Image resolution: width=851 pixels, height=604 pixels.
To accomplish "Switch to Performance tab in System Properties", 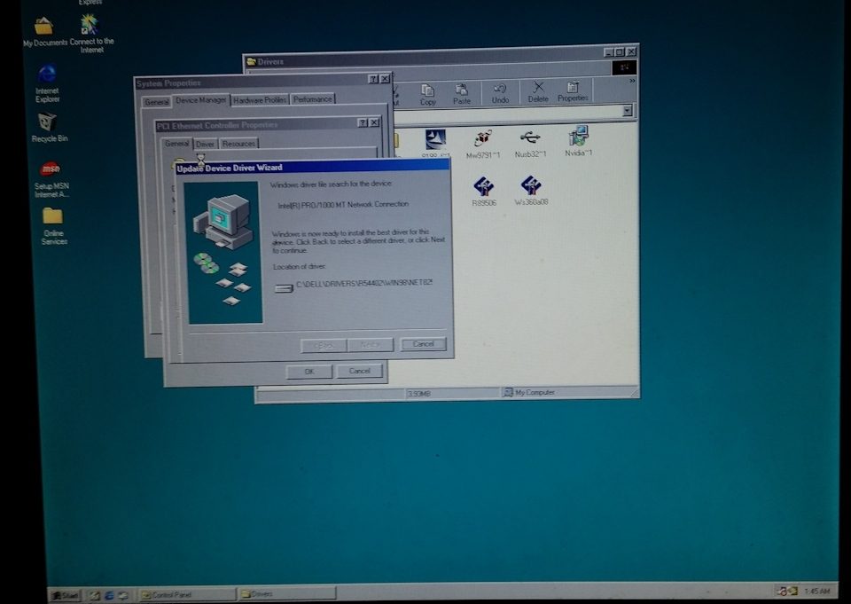I will point(312,98).
